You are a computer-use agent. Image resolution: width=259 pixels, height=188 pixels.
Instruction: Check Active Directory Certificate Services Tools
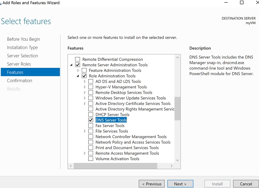pos(91,104)
